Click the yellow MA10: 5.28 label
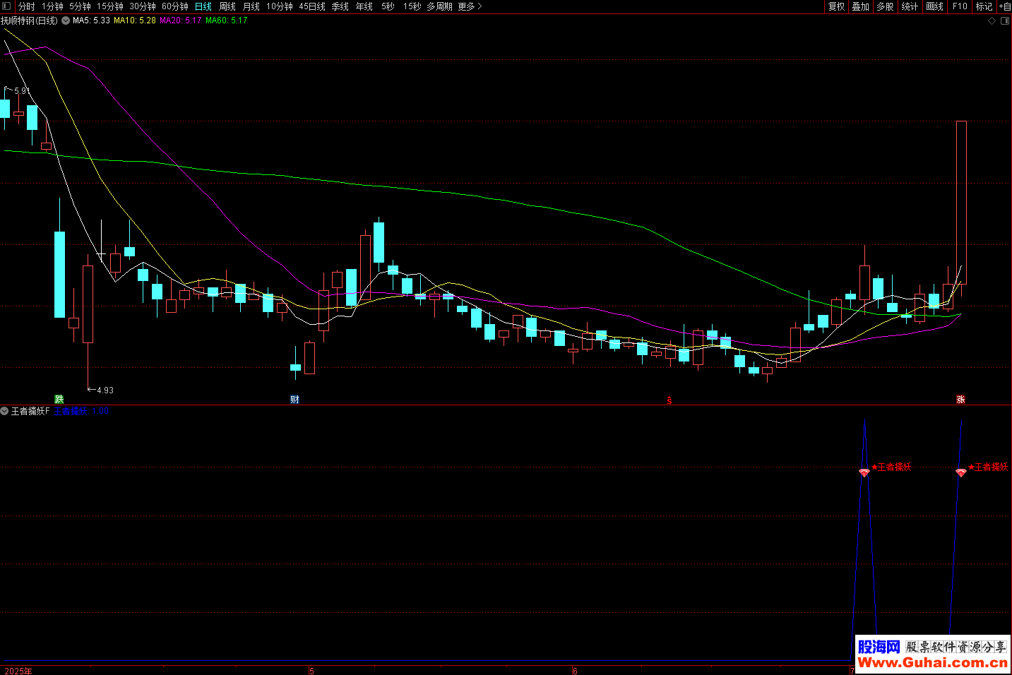This screenshot has width=1012, height=675. pos(135,21)
